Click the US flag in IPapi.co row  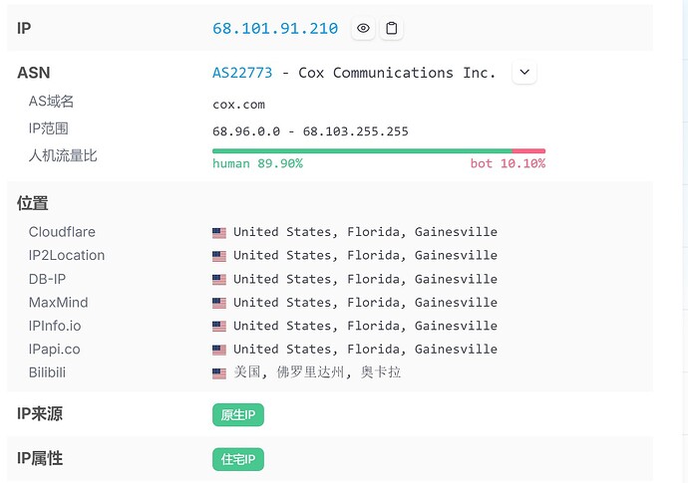(x=219, y=350)
